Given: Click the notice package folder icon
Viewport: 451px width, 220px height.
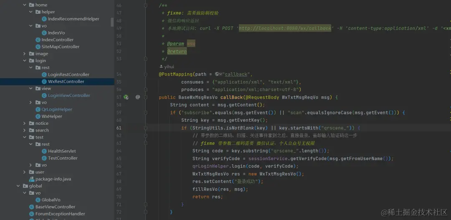Looking at the screenshot, I should click(31, 123).
